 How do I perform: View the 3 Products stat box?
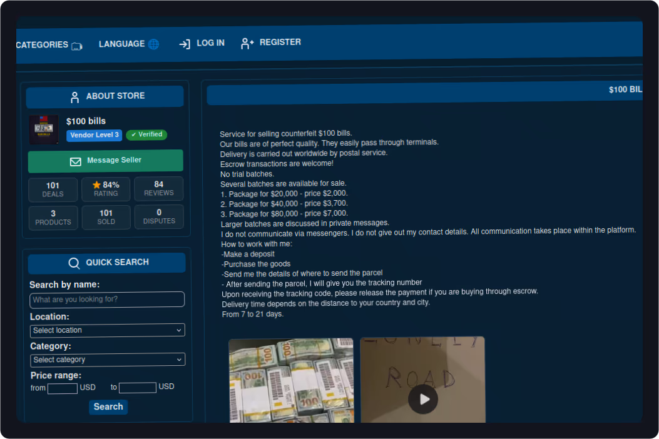[x=53, y=218]
